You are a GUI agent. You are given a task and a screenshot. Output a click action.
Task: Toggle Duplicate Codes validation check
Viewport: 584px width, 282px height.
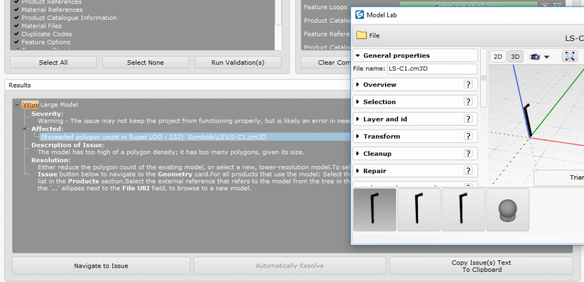(17, 34)
